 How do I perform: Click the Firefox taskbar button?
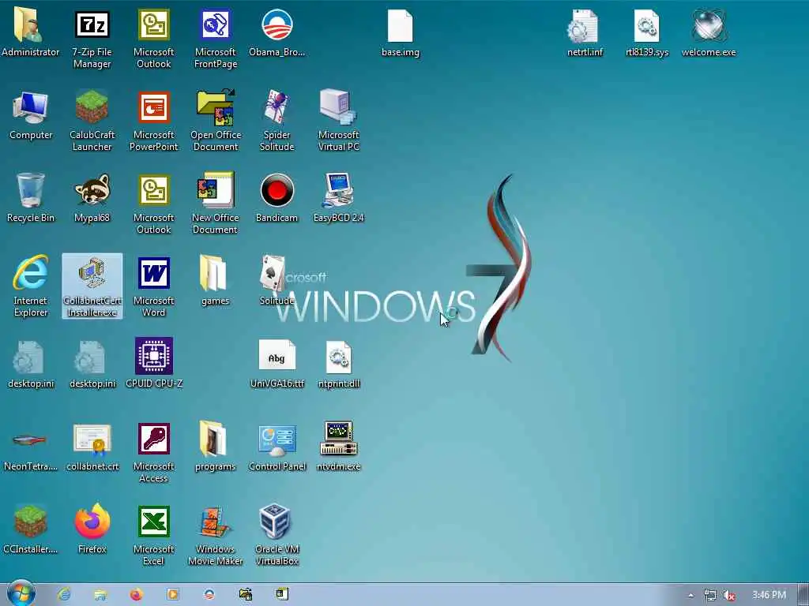pos(136,595)
